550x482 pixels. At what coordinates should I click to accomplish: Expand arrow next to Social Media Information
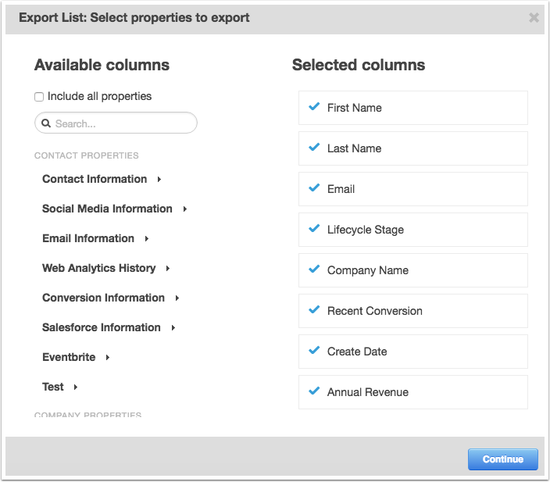(185, 209)
